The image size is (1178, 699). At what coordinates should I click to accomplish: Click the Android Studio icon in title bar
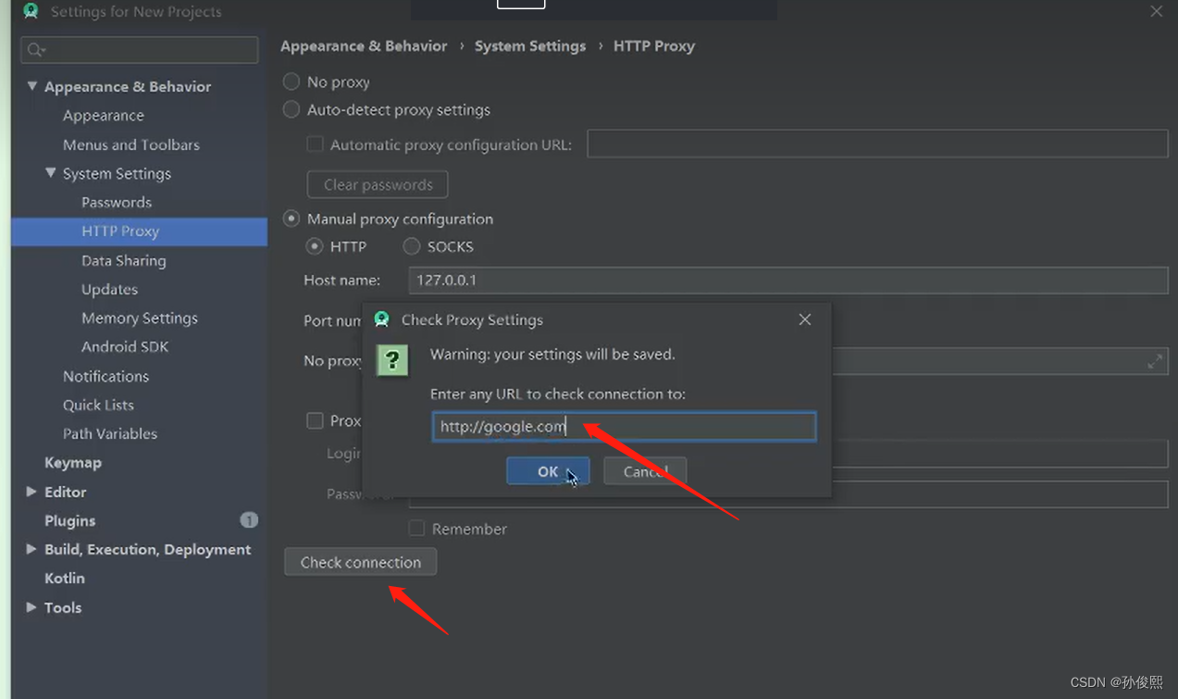click(31, 11)
